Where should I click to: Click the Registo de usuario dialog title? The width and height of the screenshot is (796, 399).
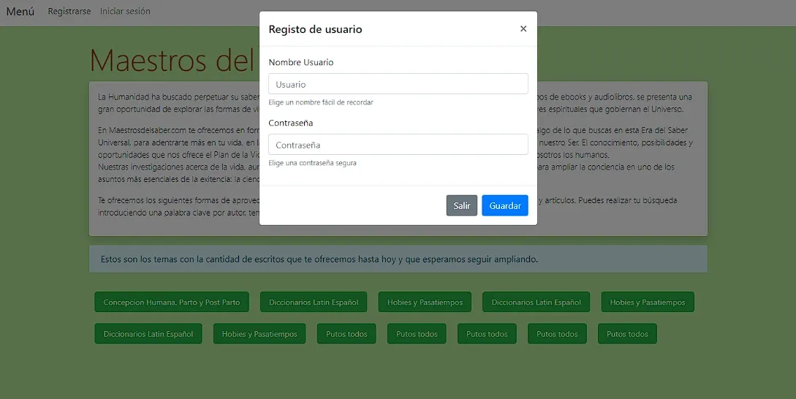tap(315, 30)
